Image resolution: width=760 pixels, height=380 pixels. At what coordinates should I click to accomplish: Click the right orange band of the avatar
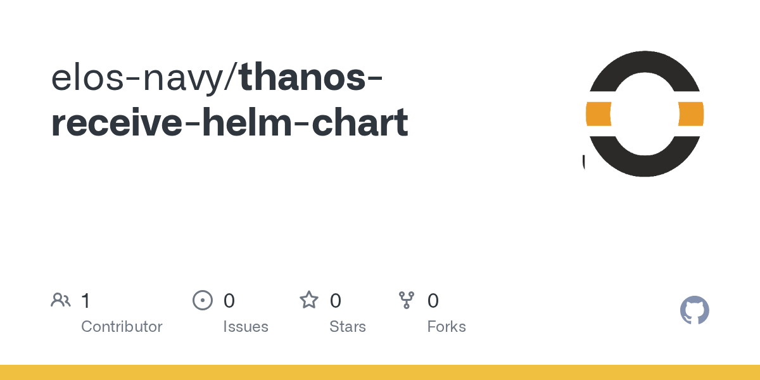click(x=691, y=114)
